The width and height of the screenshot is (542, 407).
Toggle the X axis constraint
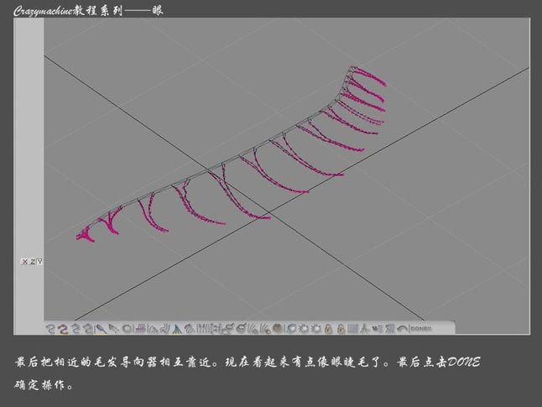[25, 262]
